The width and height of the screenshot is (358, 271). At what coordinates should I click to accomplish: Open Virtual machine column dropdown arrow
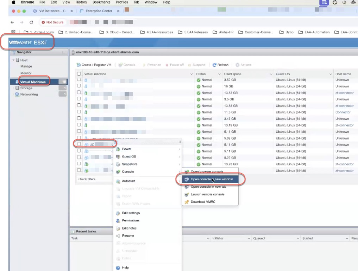[x=191, y=74]
